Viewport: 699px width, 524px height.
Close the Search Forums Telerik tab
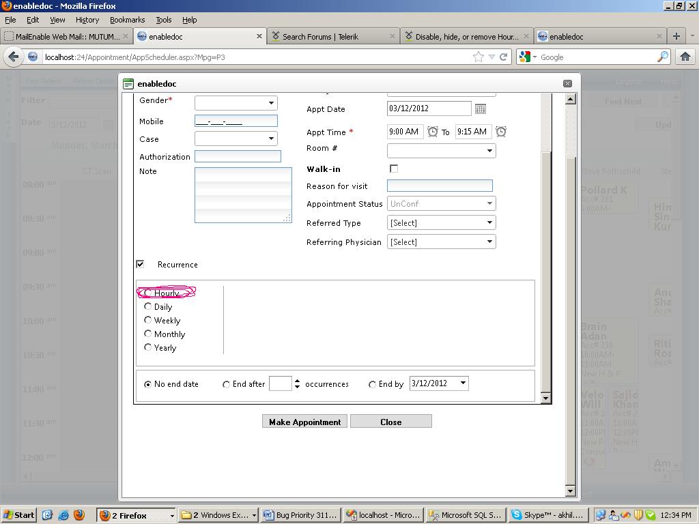(393, 37)
